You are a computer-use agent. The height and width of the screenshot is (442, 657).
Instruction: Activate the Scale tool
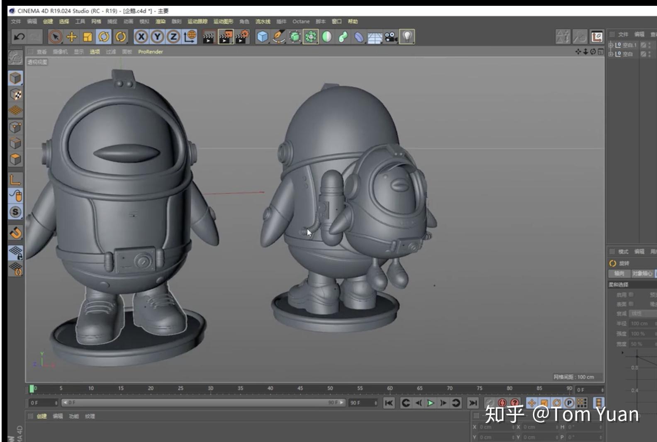(88, 37)
